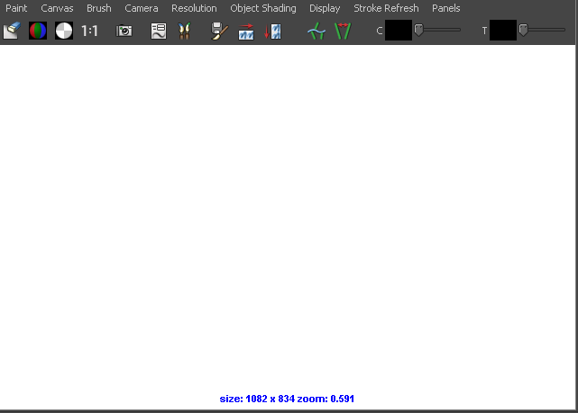Viewport: 578px width, 413px height.
Task: Take a snapshot with the camera icon
Action: [124, 31]
